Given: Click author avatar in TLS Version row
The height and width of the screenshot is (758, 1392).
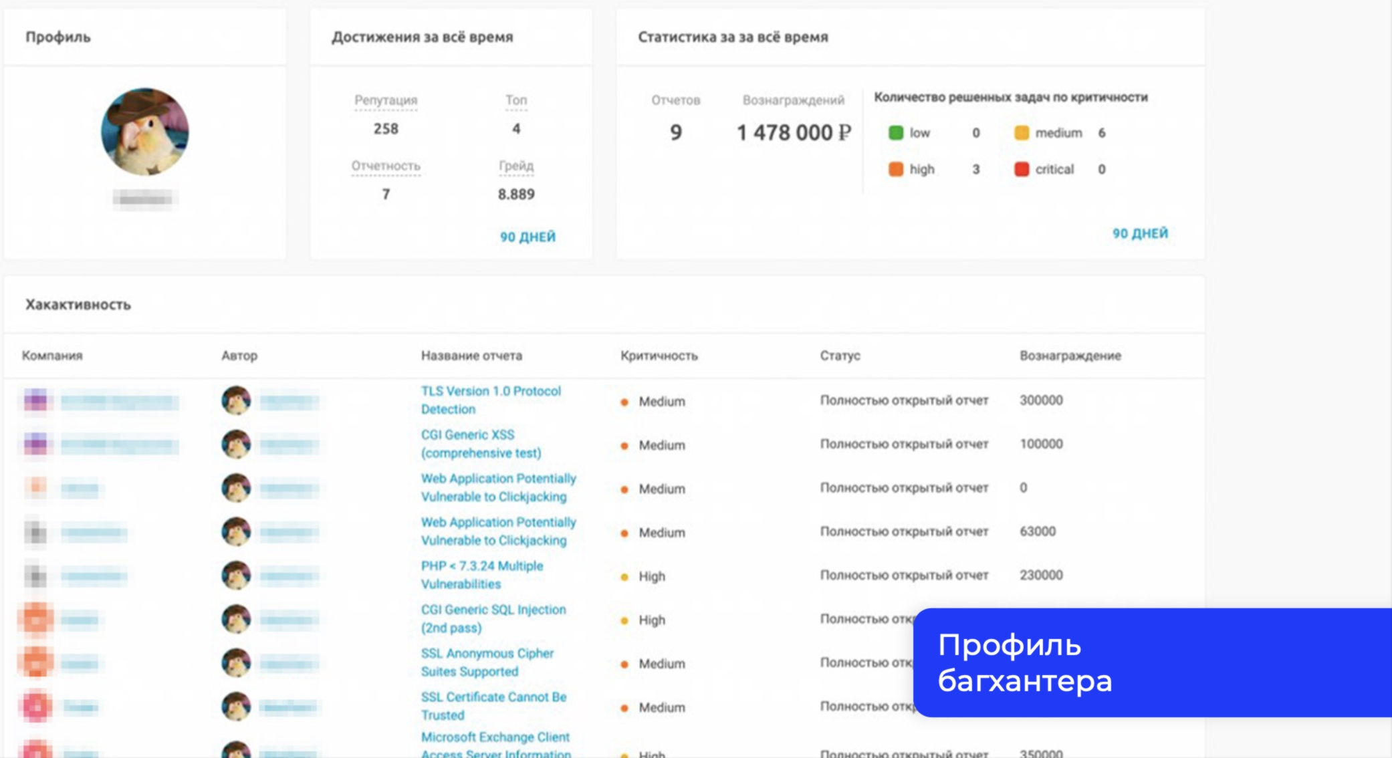Looking at the screenshot, I should click(x=236, y=400).
